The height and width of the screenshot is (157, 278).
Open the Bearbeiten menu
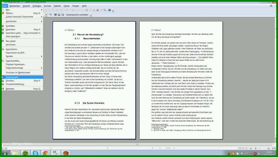pyautogui.click(x=15, y=6)
